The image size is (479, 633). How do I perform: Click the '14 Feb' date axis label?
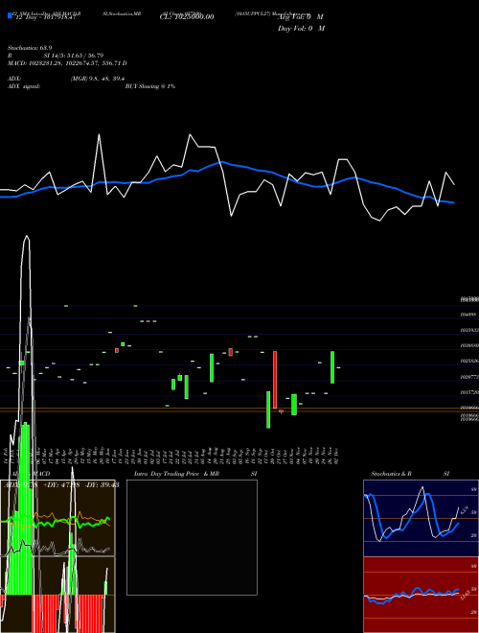6,455
